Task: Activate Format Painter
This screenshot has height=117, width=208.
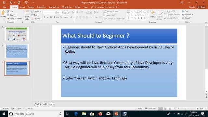Action: (x=15, y=19)
